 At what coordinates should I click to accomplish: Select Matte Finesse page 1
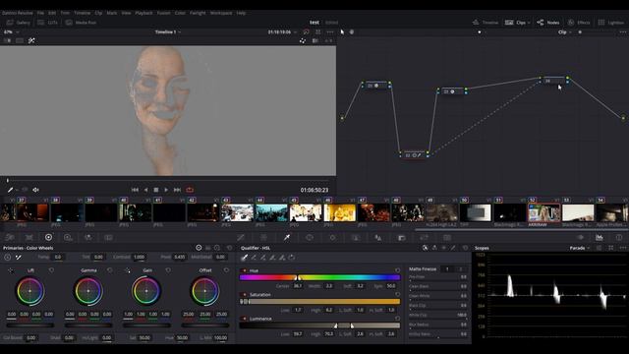click(447, 268)
